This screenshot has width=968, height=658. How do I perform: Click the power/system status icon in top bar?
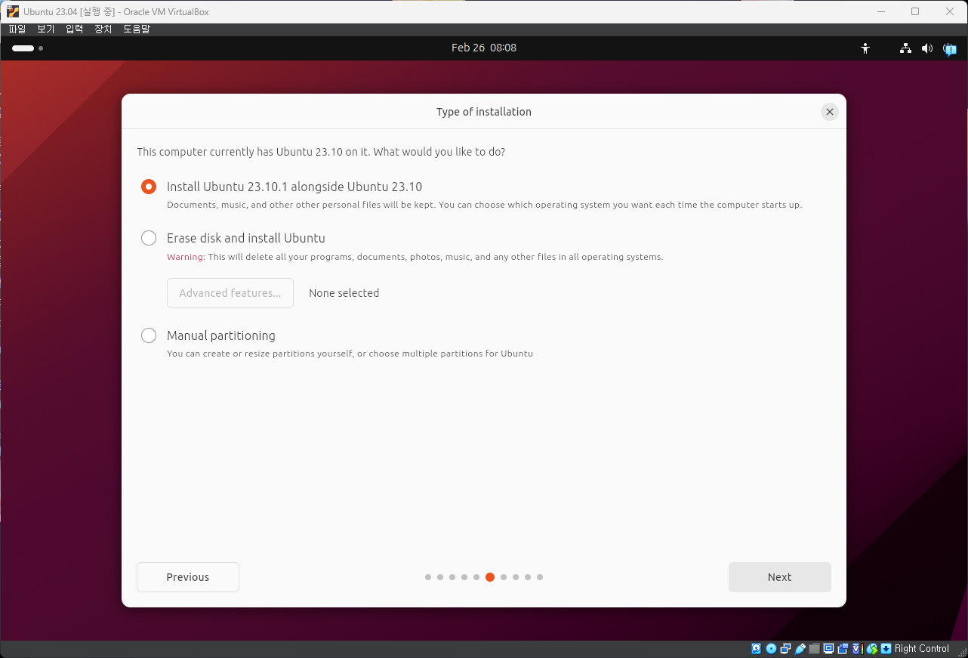point(949,48)
